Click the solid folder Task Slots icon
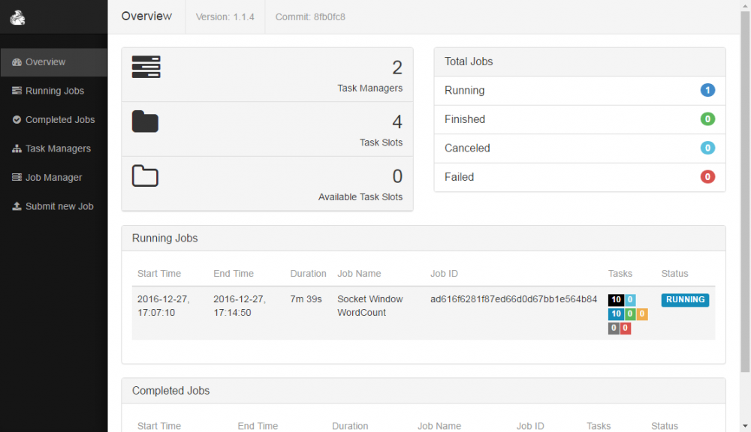Screen dimensions: 751x432 coord(145,121)
